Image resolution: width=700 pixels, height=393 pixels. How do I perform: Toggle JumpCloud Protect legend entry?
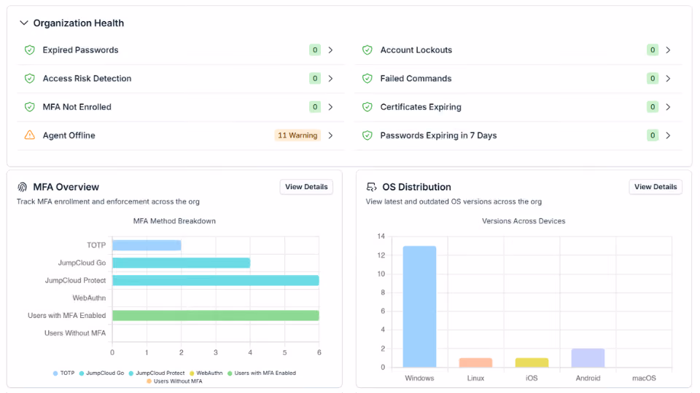pos(157,373)
